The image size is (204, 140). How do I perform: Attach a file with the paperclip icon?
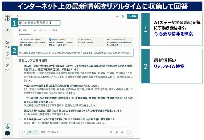tap(117, 132)
